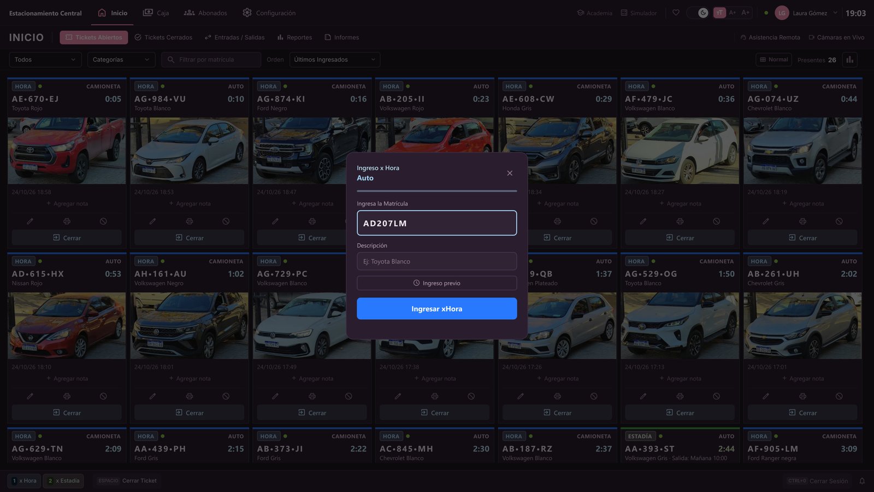This screenshot has width=874, height=492.
Task: Click the print icon on AF•479•JC
Action: pyautogui.click(x=680, y=221)
